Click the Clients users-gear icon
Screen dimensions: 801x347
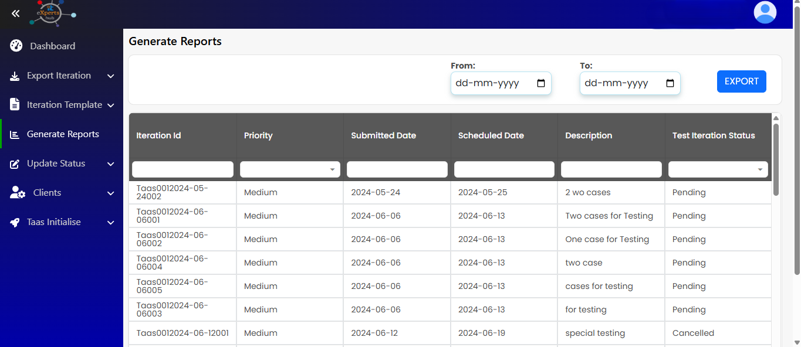[18, 193]
